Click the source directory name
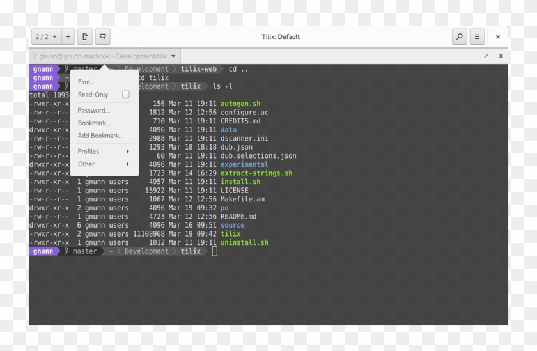The width and height of the screenshot is (537, 351). pos(233,225)
